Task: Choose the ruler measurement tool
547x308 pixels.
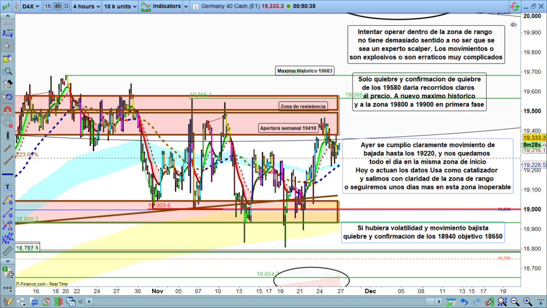Action: click(8, 251)
